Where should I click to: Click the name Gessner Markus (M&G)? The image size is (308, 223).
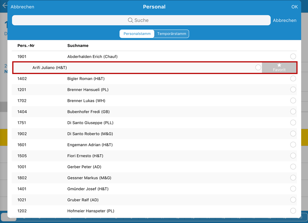[89, 178]
